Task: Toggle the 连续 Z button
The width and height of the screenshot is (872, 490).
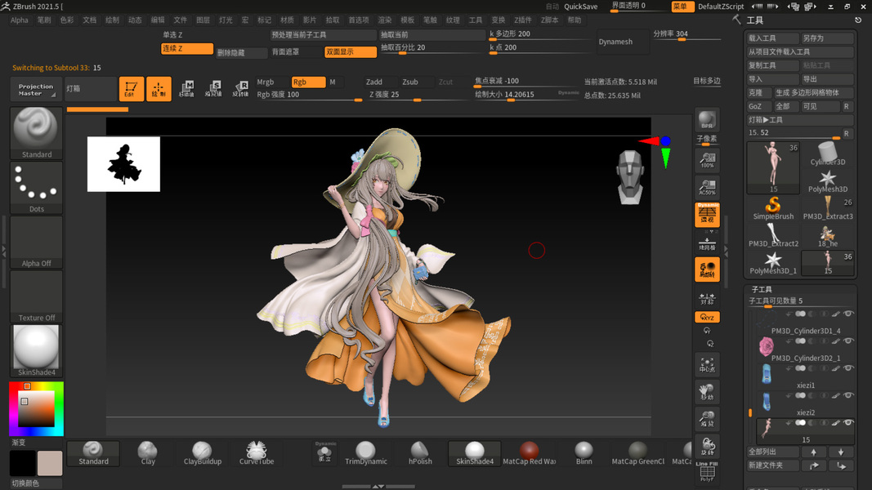Action: tap(187, 48)
